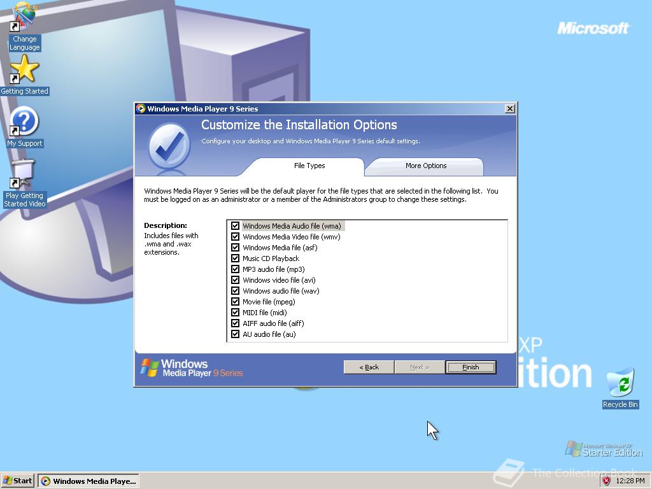Toggle Music CD Playback checkbox
This screenshot has height=489, width=652.
[236, 259]
